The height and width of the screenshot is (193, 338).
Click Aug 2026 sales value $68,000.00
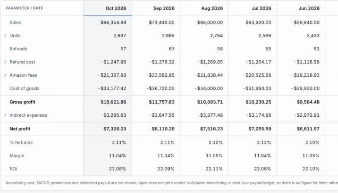210,23
